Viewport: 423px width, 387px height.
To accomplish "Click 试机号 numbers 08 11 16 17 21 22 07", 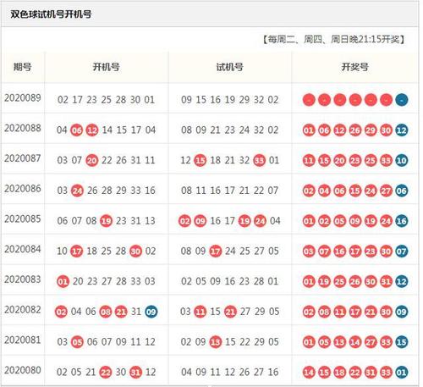I will 230,191.
